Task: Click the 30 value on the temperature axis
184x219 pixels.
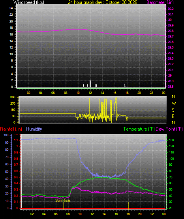Action: (171, 202)
